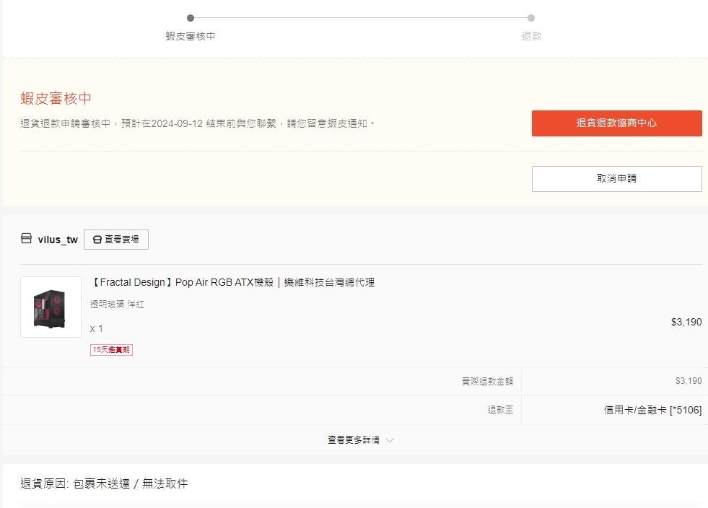The width and height of the screenshot is (708, 508).
Task: Click the 信用卡/金融卡 [*5106] refund destination
Action: pyautogui.click(x=652, y=410)
